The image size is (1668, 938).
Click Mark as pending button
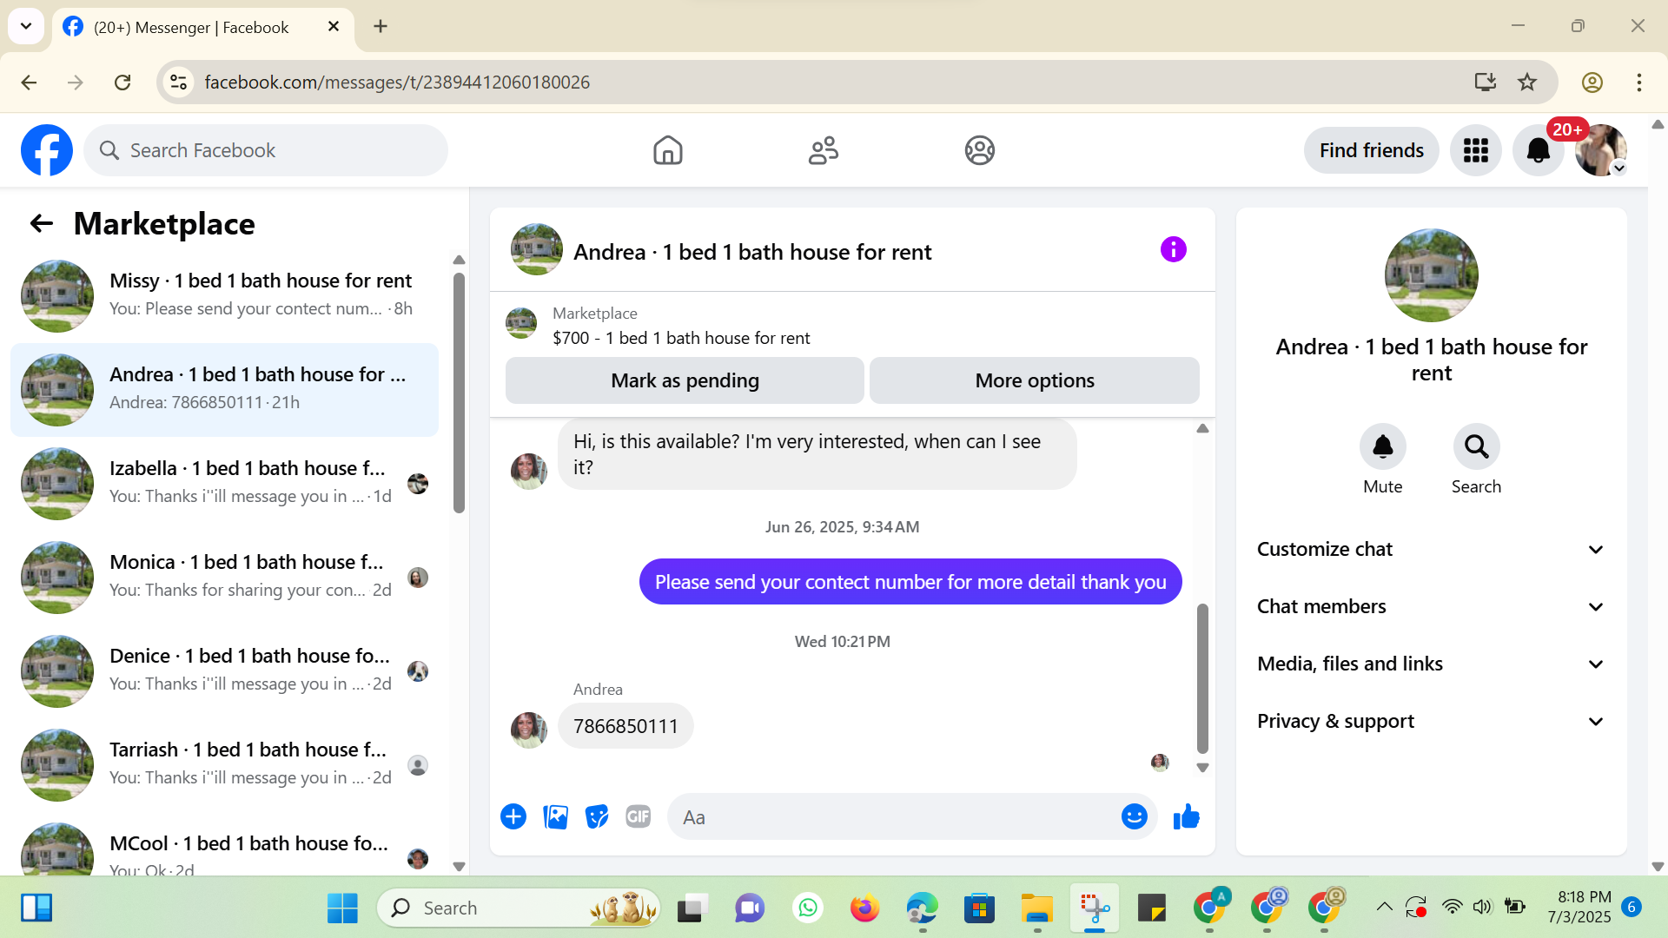coord(685,380)
